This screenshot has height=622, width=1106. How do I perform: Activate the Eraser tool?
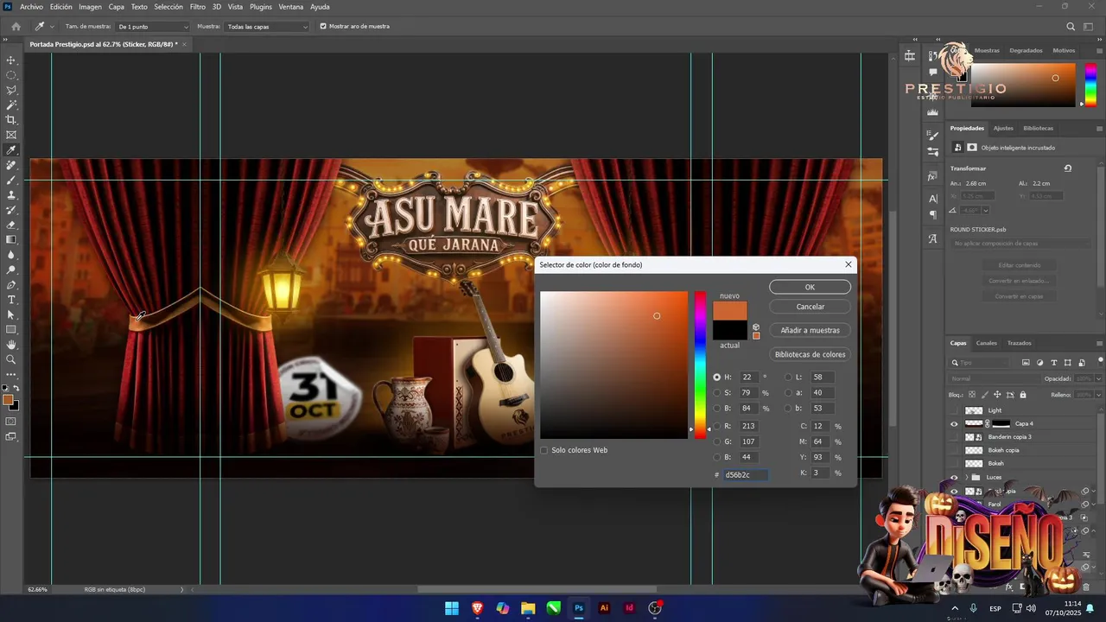[11, 225]
